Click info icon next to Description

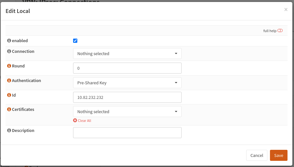9,131
